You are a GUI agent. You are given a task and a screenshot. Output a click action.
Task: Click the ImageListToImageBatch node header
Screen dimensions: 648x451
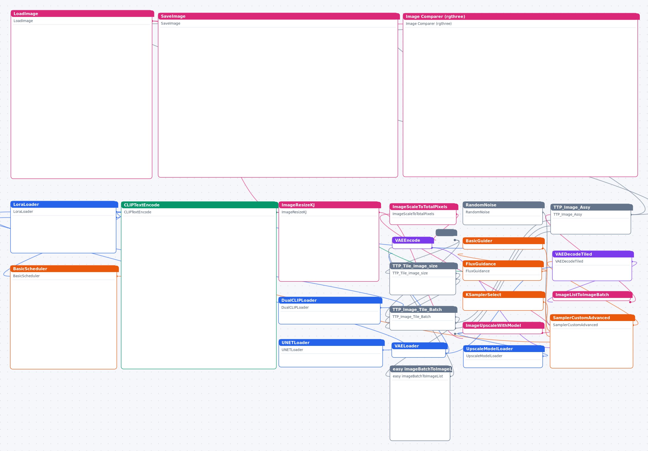(x=592, y=295)
